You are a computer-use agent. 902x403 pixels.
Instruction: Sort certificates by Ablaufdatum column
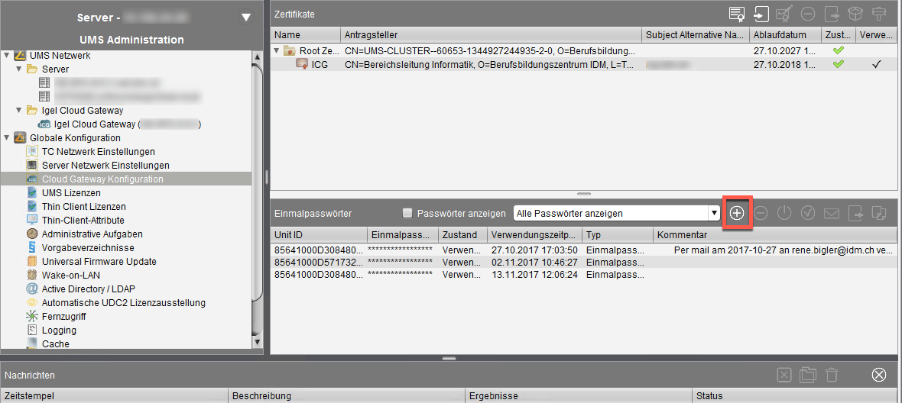[785, 35]
